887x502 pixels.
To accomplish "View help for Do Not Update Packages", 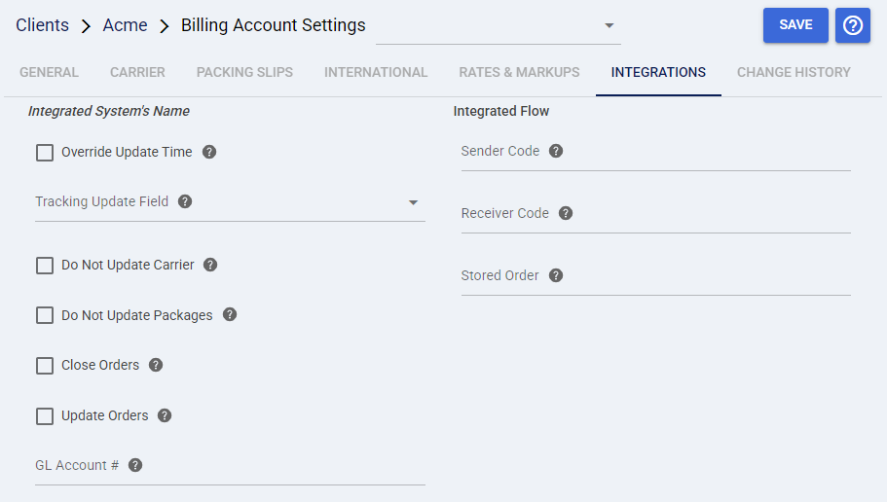I will (x=230, y=315).
